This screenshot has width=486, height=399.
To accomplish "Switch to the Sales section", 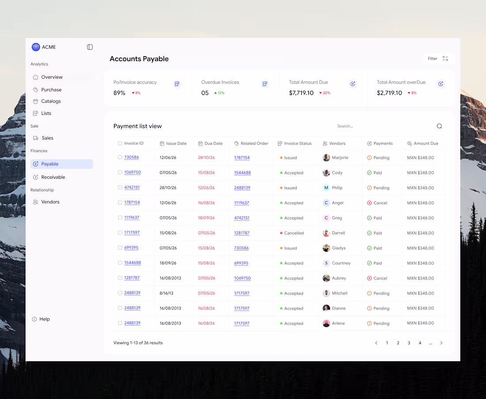I will click(x=47, y=138).
